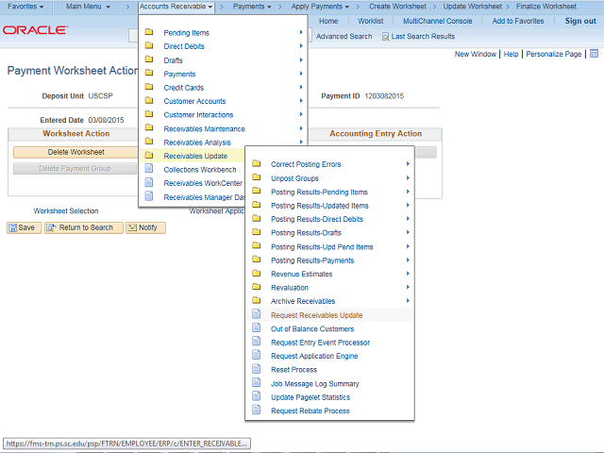Click Return to Search button

tap(84, 227)
